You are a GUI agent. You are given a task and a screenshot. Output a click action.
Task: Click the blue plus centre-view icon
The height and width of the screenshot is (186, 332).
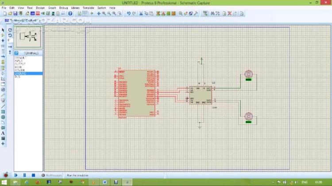tap(99, 14)
